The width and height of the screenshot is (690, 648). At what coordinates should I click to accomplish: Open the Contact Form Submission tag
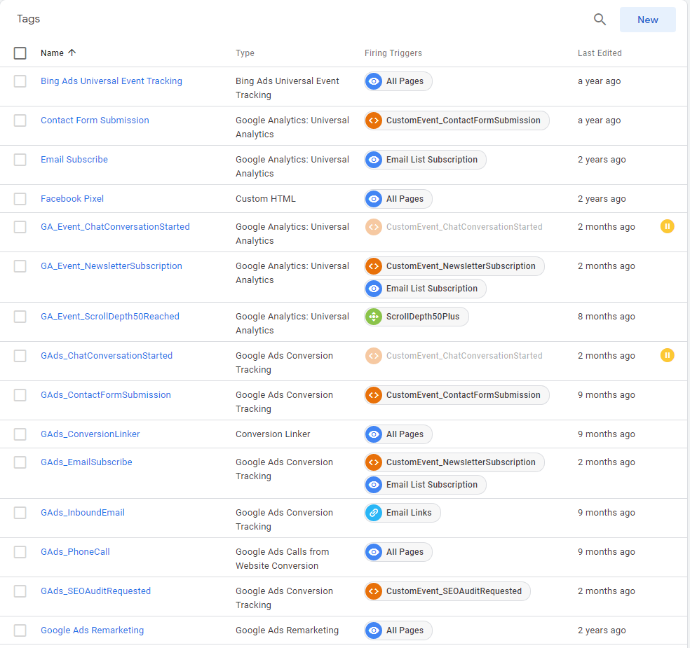pyautogui.click(x=95, y=120)
